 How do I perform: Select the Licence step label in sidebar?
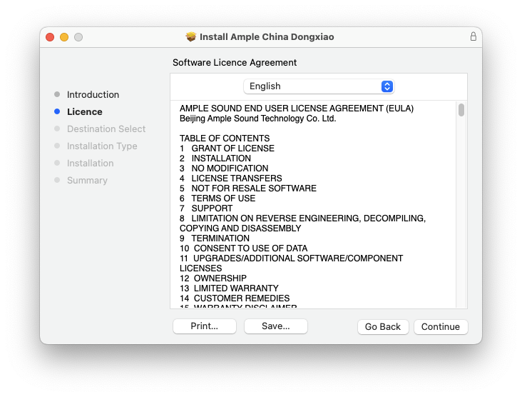(x=84, y=112)
